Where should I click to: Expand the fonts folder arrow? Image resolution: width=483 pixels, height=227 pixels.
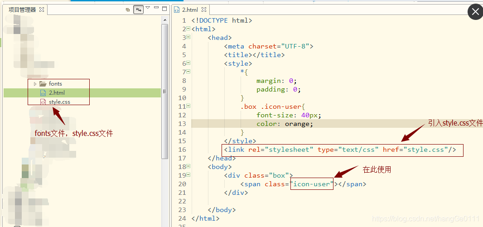[35, 84]
